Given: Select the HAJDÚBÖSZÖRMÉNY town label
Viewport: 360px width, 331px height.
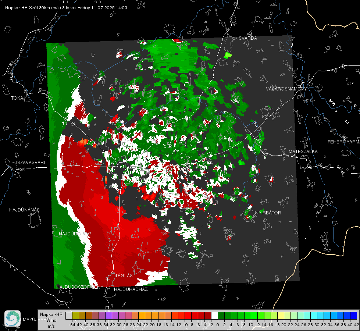Looking at the screenshot, I should (x=80, y=287).
